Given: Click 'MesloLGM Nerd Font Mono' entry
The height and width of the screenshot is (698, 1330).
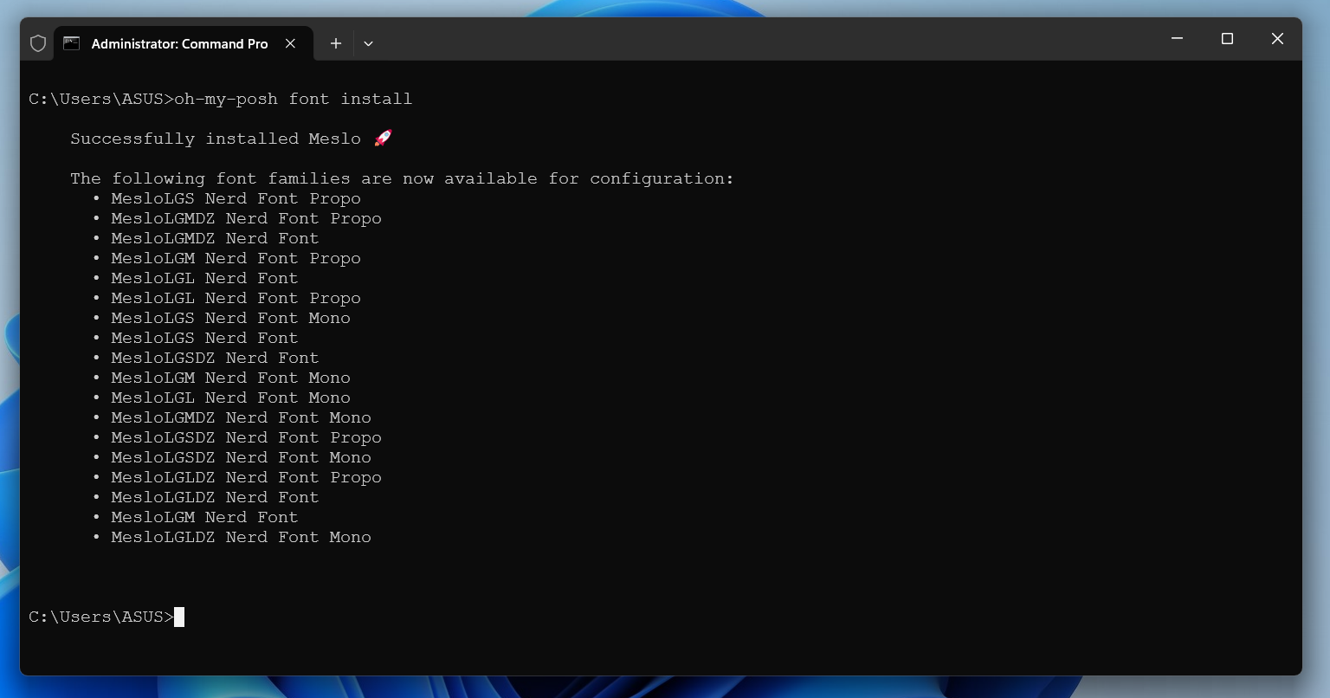Looking at the screenshot, I should [x=230, y=378].
